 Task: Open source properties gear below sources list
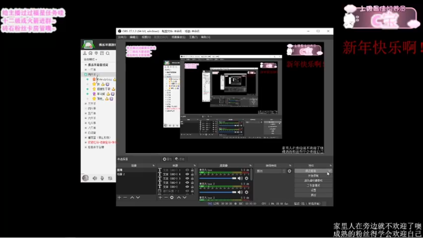[x=172, y=197]
